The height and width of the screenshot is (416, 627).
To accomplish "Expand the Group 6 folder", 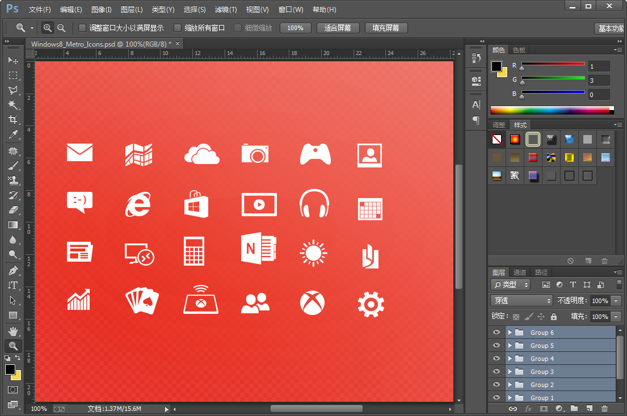I will click(510, 333).
